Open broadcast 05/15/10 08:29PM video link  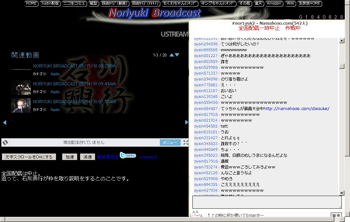pyautogui.click(x=75, y=66)
